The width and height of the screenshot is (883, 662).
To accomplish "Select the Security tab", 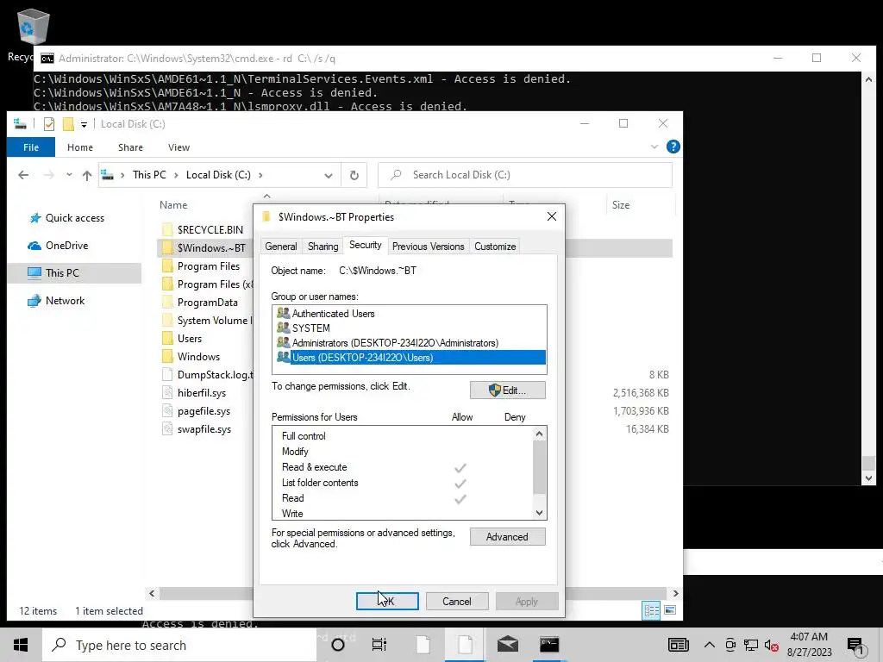I will pos(365,245).
